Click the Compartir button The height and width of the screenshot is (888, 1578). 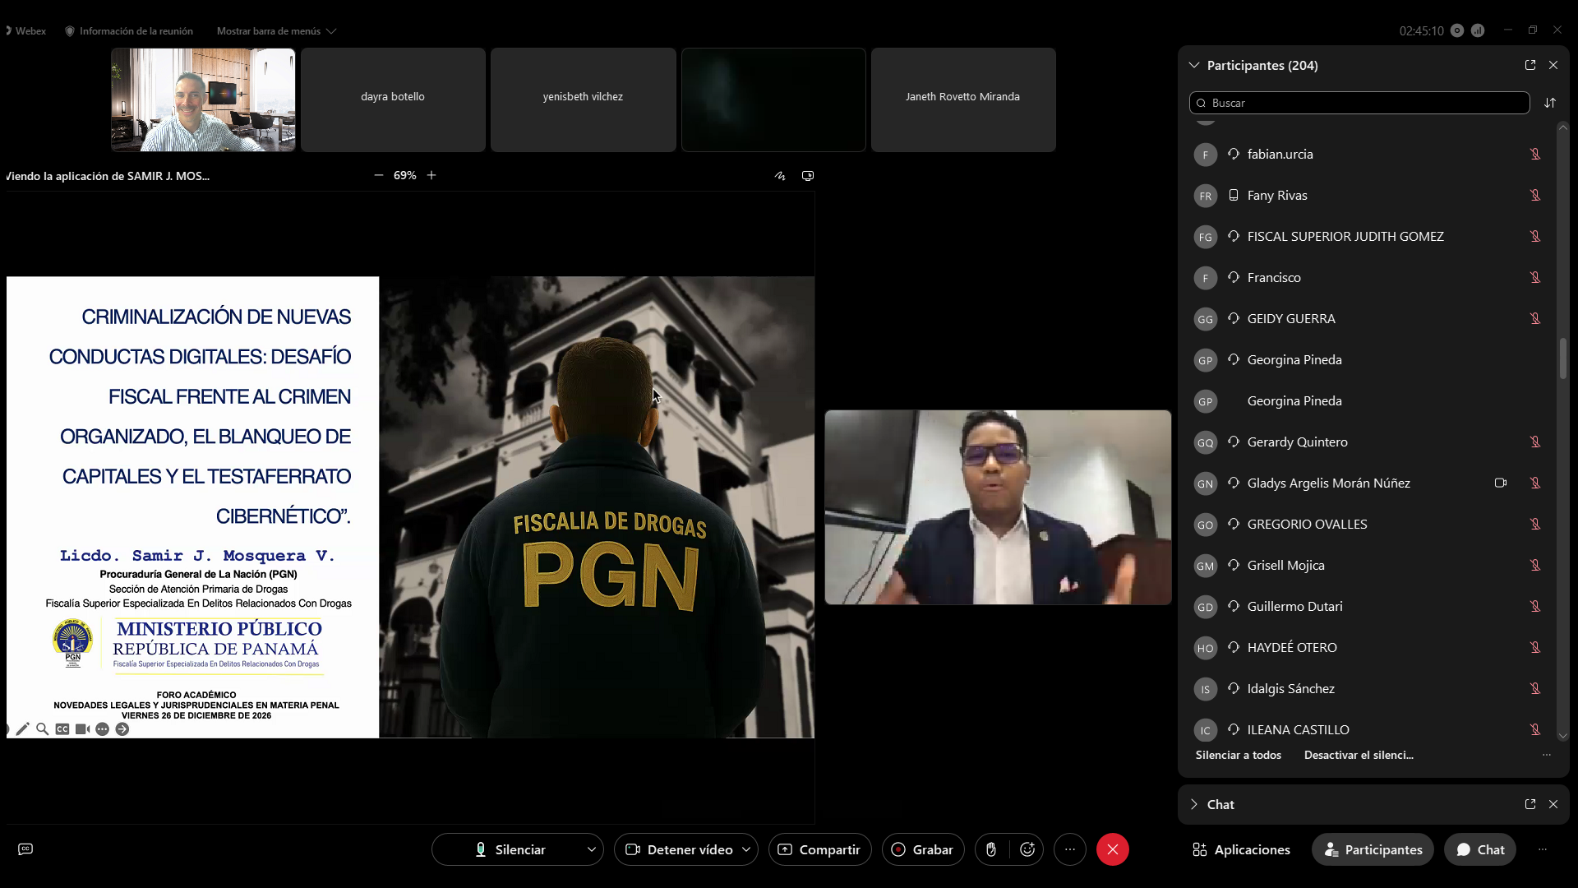click(819, 849)
